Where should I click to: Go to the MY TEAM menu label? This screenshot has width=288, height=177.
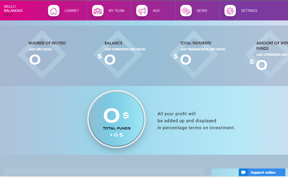coord(116,11)
